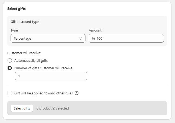
Task: Click the "0 product(s) selected" text
Action: tap(52, 108)
